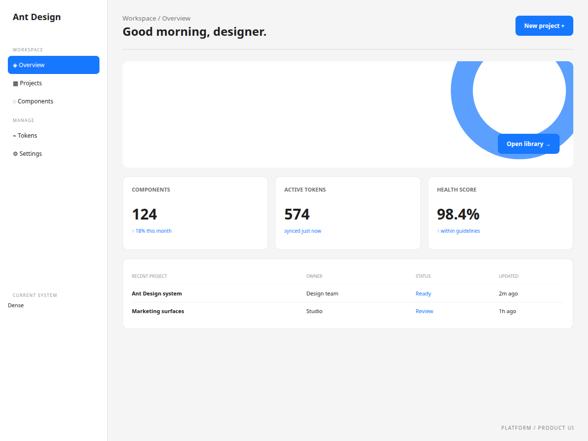Select Settings under Manage
Image resolution: width=588 pixels, height=441 pixels.
pos(53,154)
